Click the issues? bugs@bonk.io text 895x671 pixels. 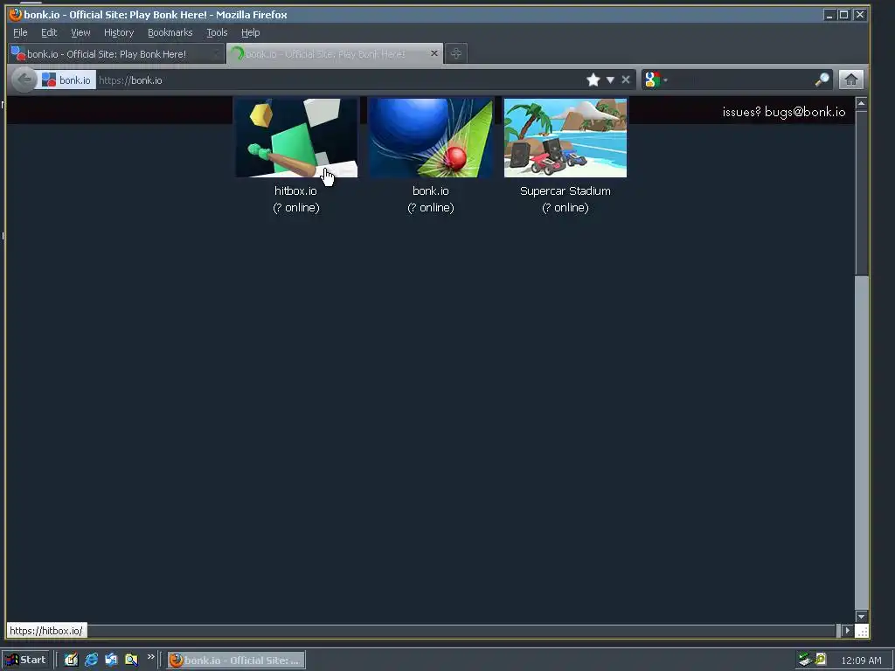pyautogui.click(x=784, y=112)
